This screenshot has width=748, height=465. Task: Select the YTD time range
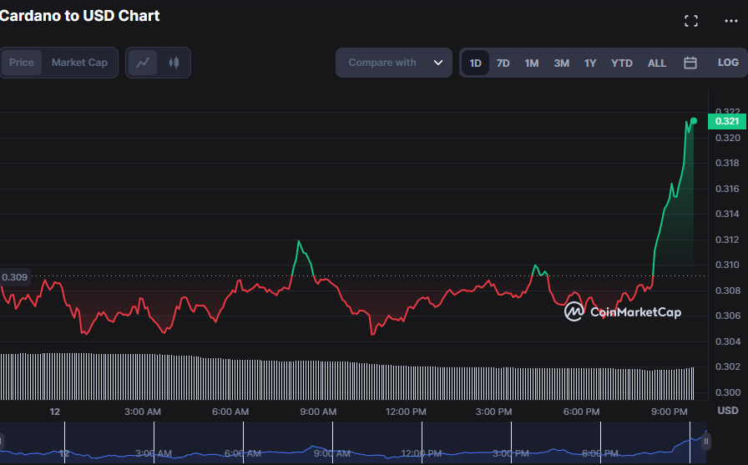(622, 63)
